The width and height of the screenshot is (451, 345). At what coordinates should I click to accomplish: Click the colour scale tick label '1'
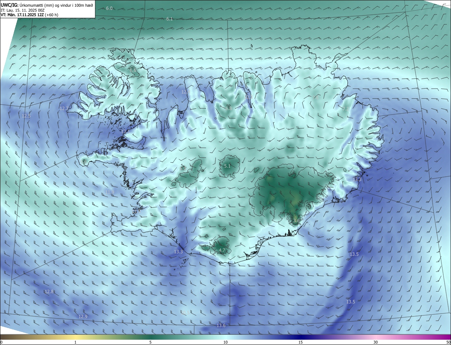[x=75, y=342]
